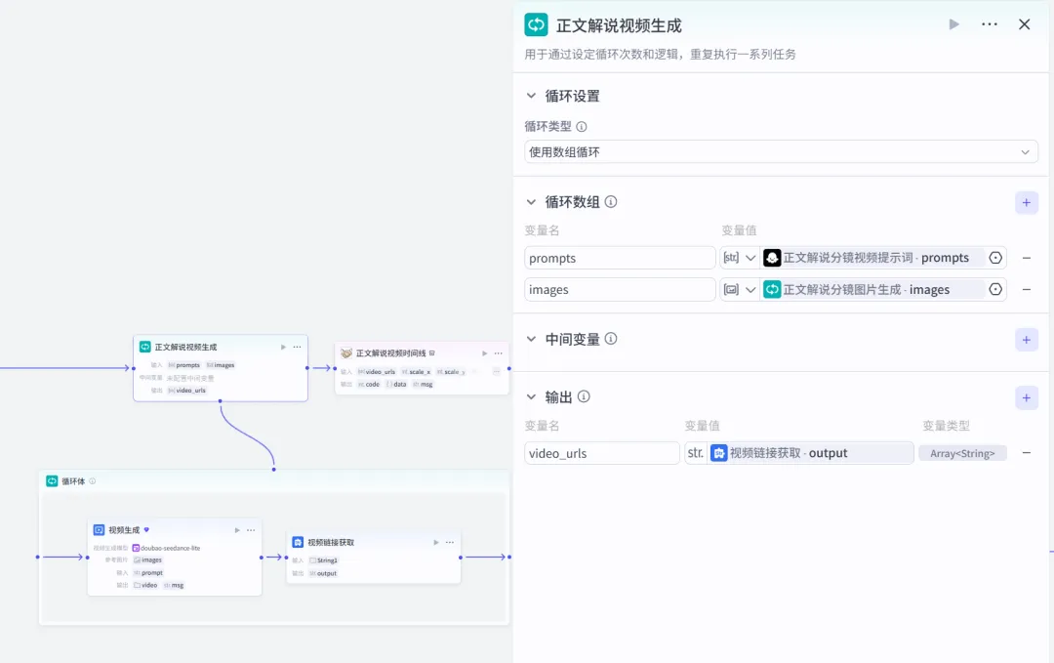Click the diamond badge beside 视频生成
The width and height of the screenshot is (1054, 663).
(x=146, y=530)
